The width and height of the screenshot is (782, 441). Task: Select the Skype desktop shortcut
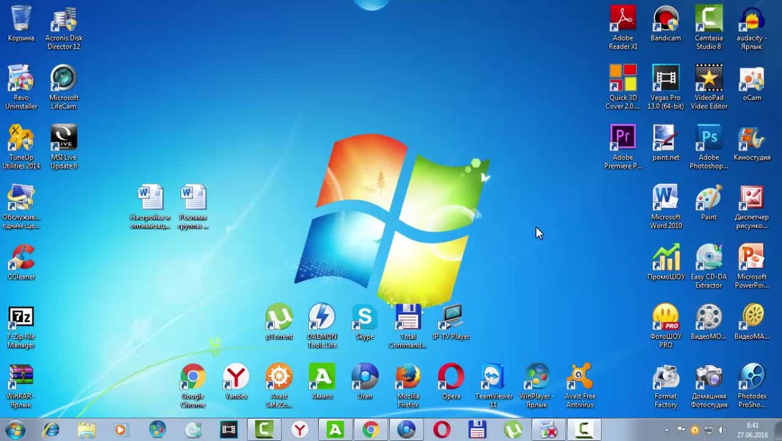(364, 317)
